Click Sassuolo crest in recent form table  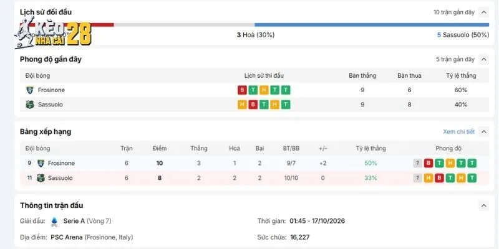(x=29, y=105)
